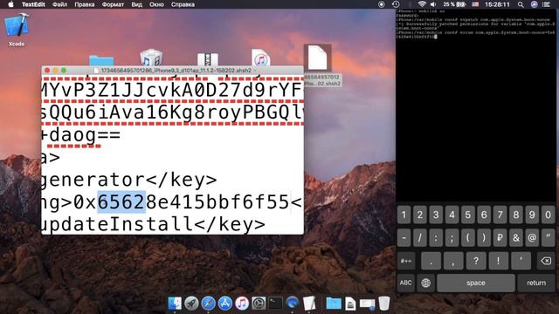Image resolution: width=559 pixels, height=314 pixels.
Task: Tap the return key
Action: [x=536, y=283]
